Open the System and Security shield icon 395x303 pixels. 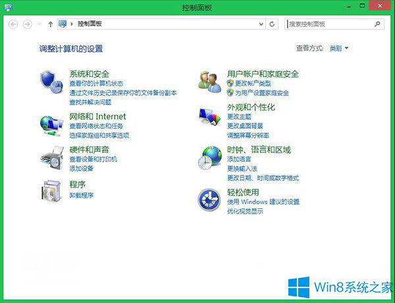(51, 82)
